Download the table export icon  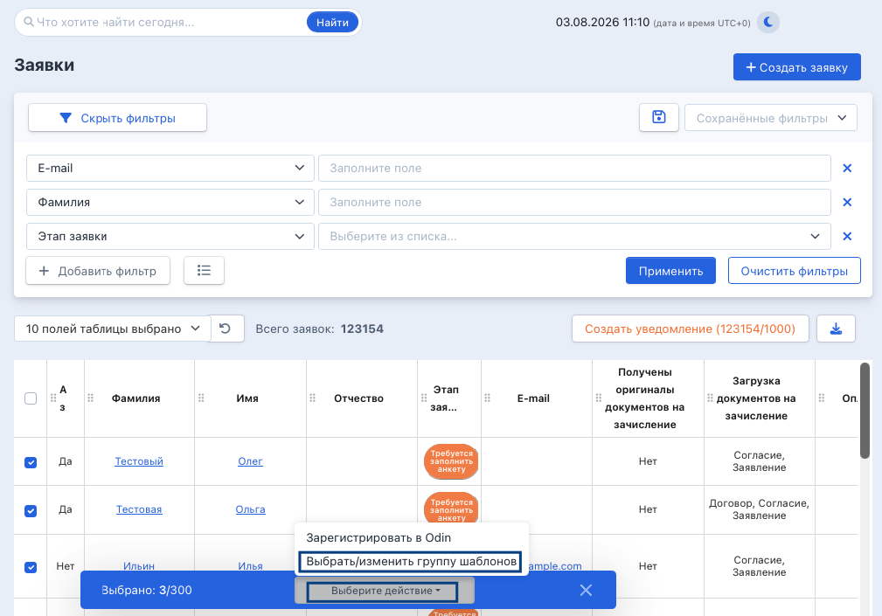[x=836, y=329]
